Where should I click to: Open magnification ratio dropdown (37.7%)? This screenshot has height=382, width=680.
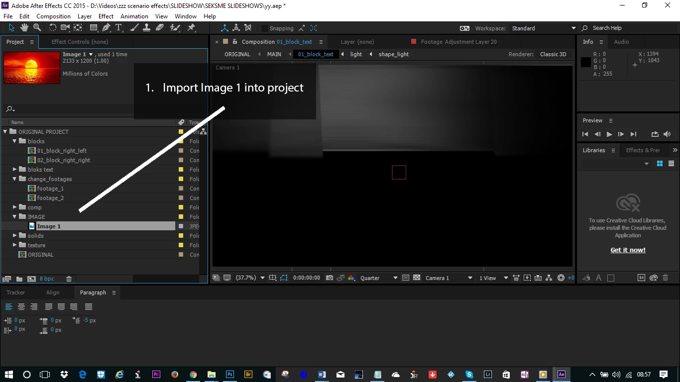point(250,278)
